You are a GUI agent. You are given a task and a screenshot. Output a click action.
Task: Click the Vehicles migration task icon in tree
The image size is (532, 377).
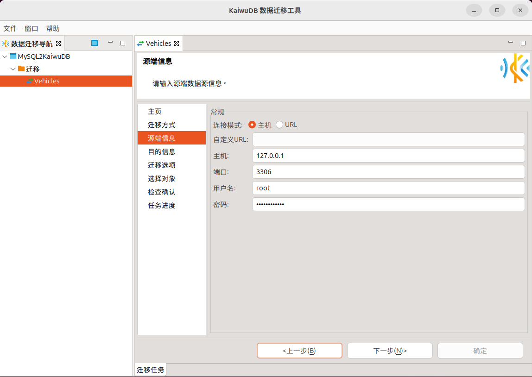(x=29, y=81)
